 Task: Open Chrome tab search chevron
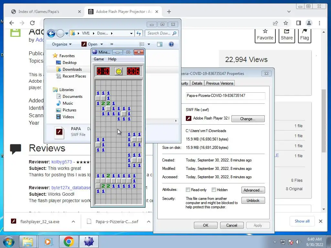coord(289,12)
